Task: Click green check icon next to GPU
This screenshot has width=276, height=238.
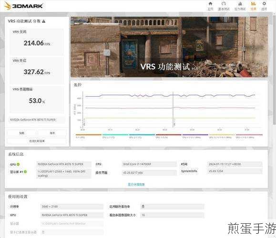Action: [18, 164]
